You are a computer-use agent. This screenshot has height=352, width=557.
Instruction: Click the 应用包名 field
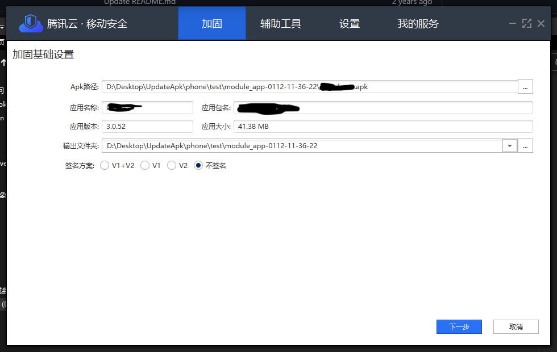point(383,107)
